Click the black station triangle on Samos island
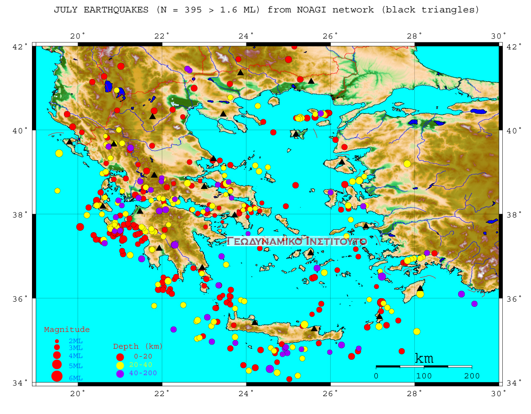531x414 pixels. pos(366,226)
